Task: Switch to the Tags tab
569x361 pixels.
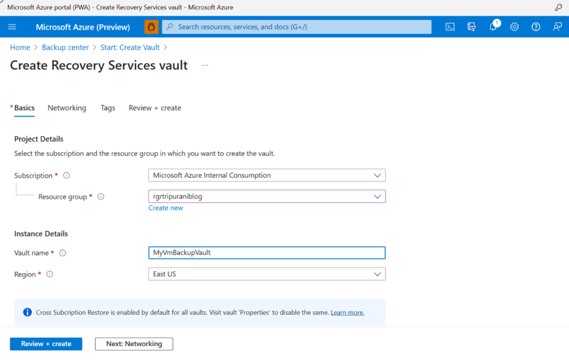Action: (108, 108)
